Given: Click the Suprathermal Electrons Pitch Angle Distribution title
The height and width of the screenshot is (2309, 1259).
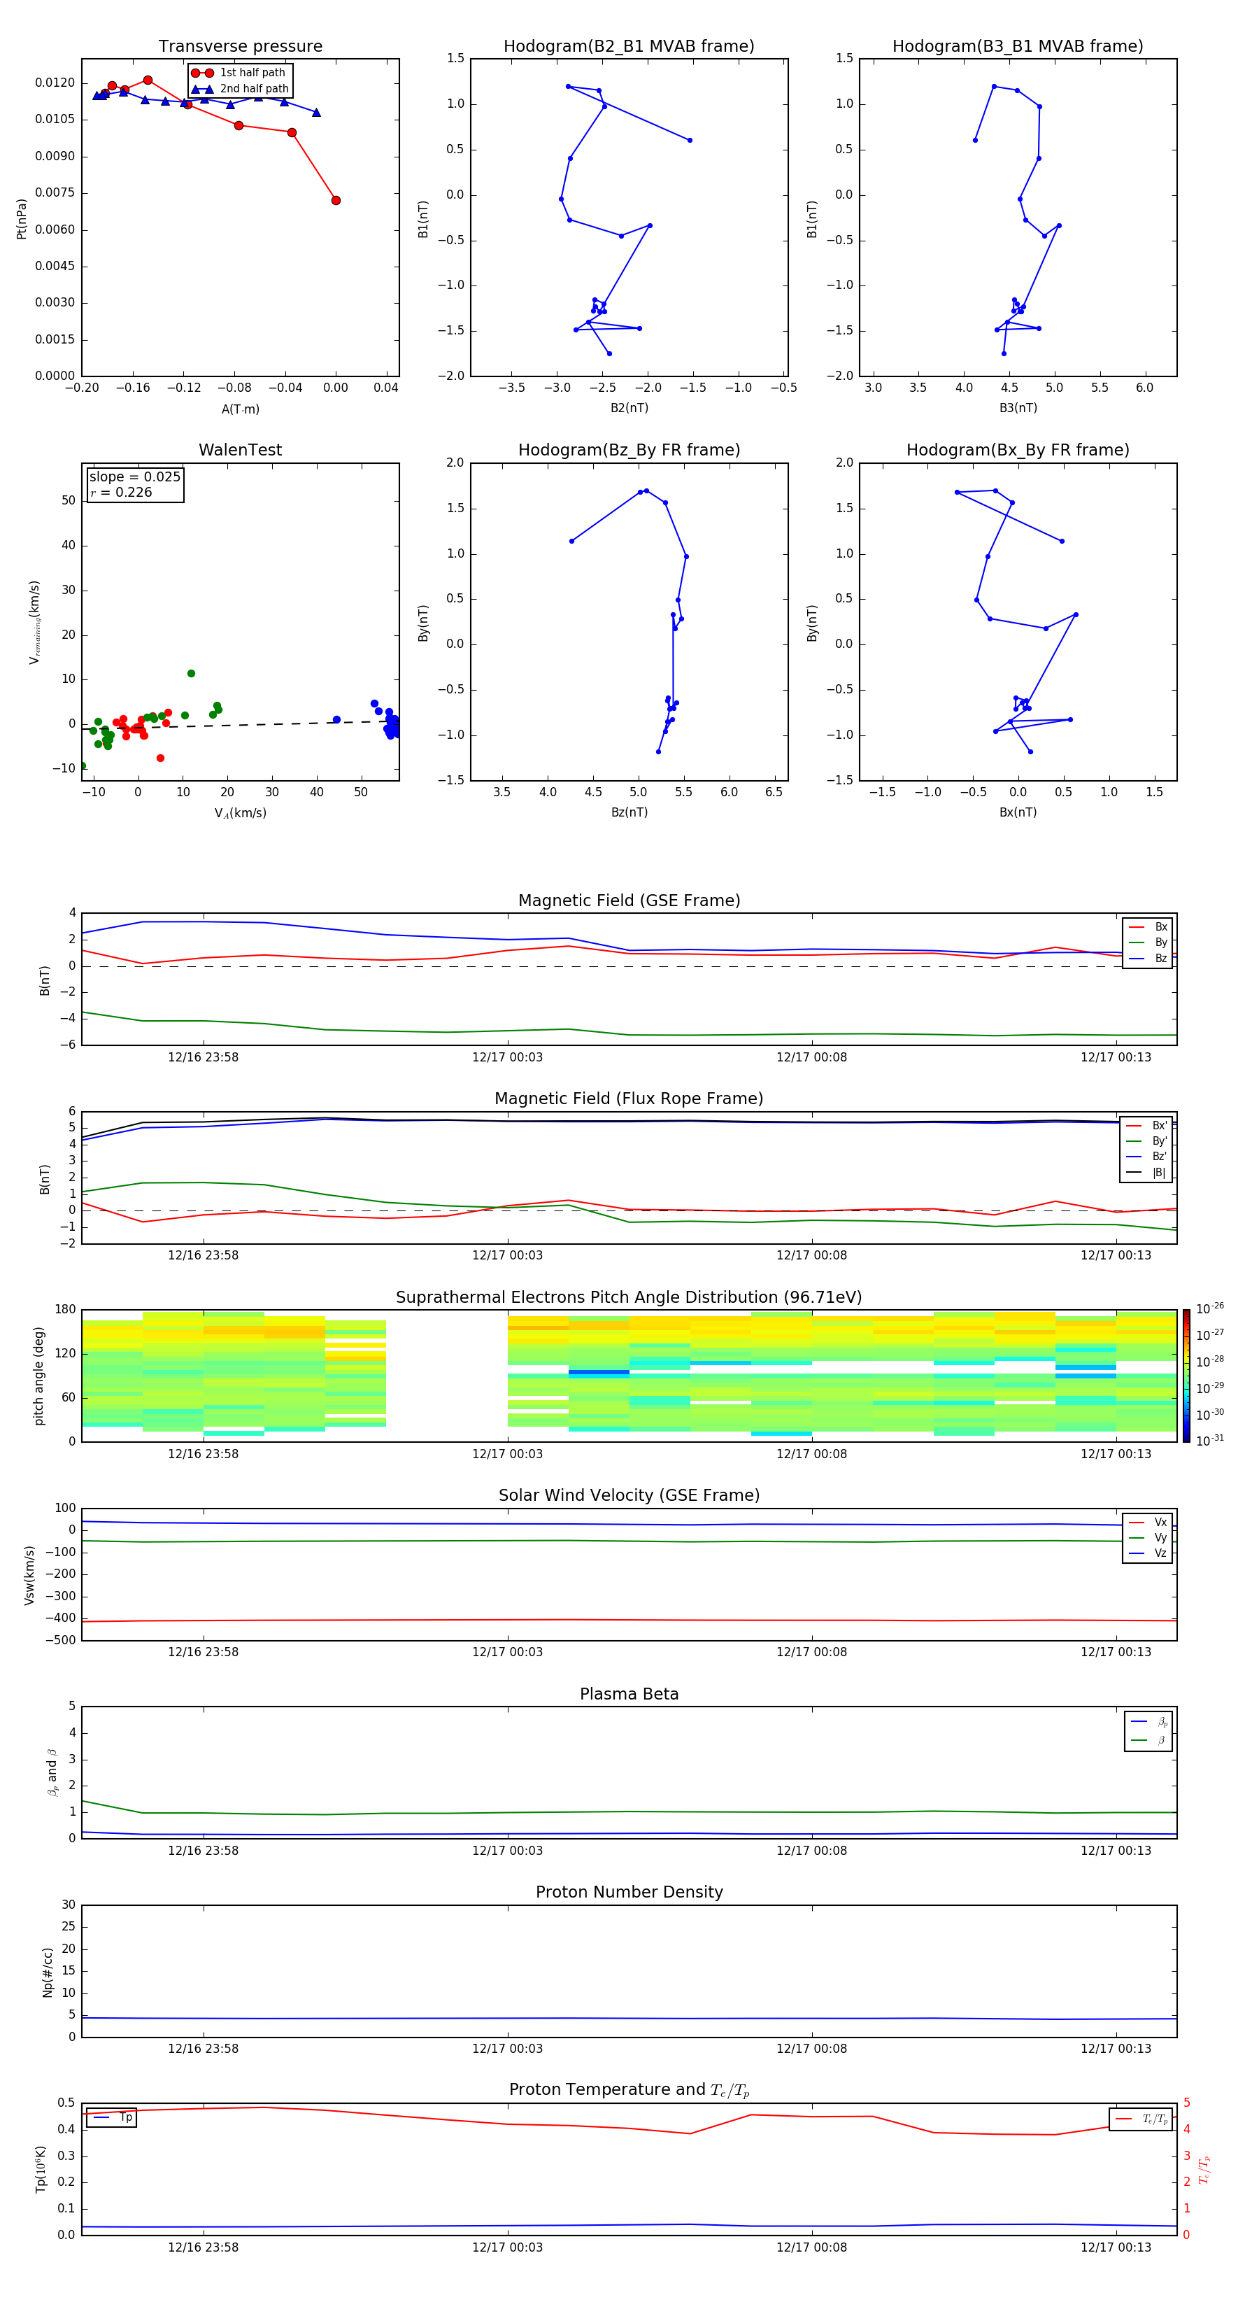Looking at the screenshot, I should click(x=629, y=1297).
